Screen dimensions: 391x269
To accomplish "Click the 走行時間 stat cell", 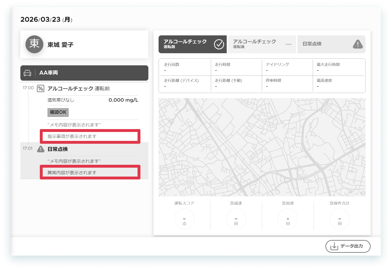I will click(236, 67).
